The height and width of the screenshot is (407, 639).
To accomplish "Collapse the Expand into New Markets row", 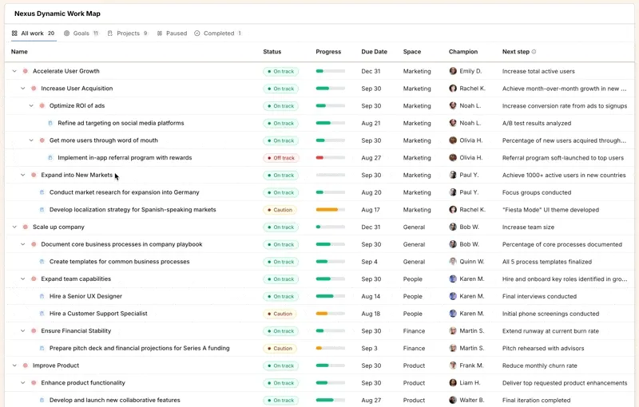I will tap(23, 175).
